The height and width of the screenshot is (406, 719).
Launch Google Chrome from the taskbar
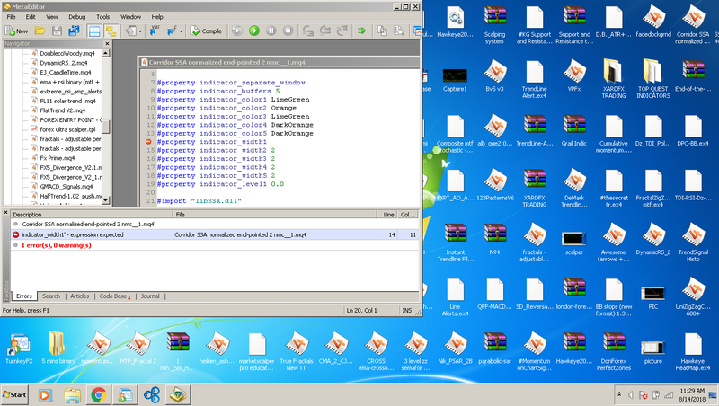pyautogui.click(x=97, y=393)
